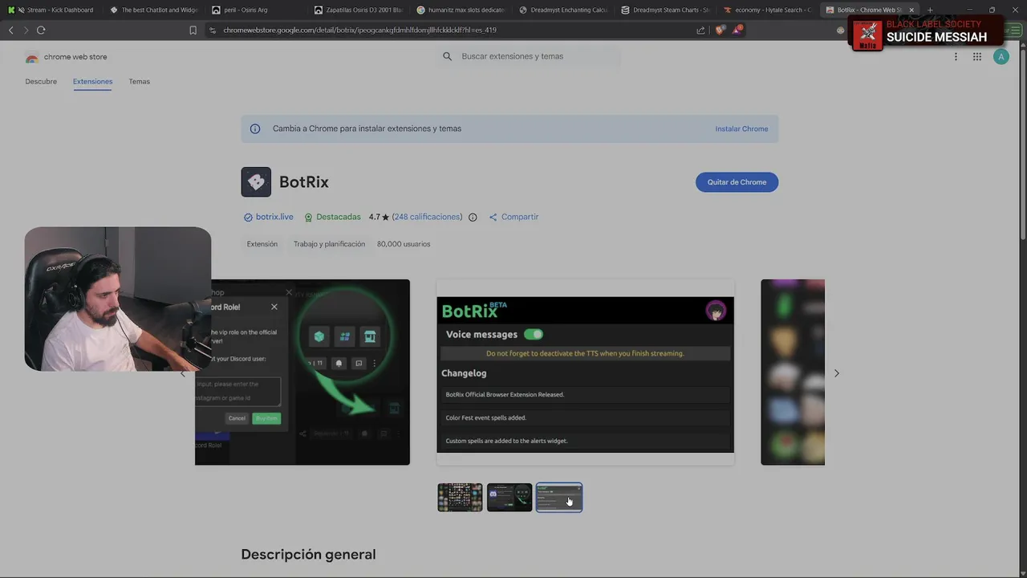Switch to The best ChatBot and Widge tab
1027x578 pixels.
(x=154, y=10)
